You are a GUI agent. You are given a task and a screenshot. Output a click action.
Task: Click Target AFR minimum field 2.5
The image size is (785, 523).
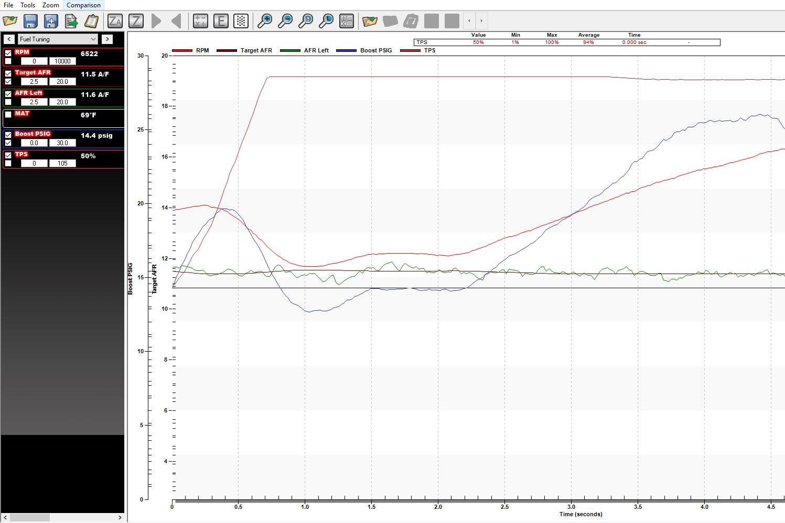coord(34,82)
